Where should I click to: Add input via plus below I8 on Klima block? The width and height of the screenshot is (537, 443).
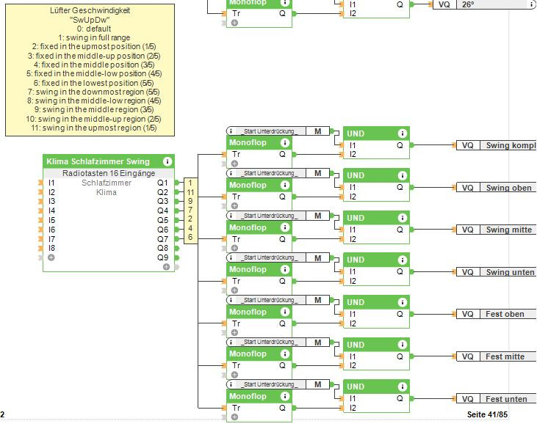click(51, 257)
